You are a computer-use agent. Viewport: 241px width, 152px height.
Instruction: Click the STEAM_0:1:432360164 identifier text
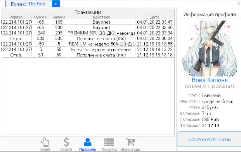click(209, 86)
